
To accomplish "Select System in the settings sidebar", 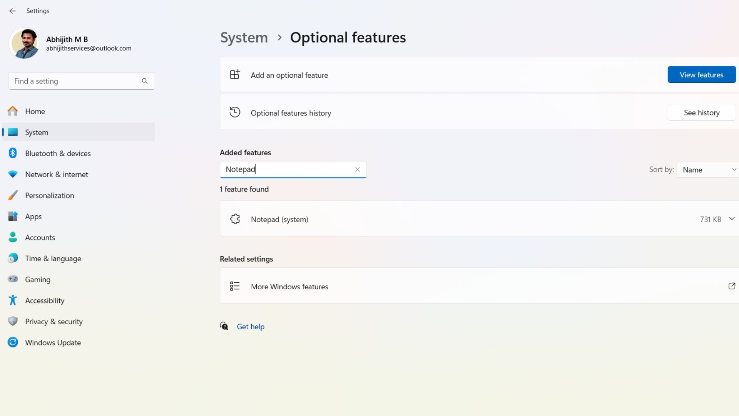I will tap(37, 132).
